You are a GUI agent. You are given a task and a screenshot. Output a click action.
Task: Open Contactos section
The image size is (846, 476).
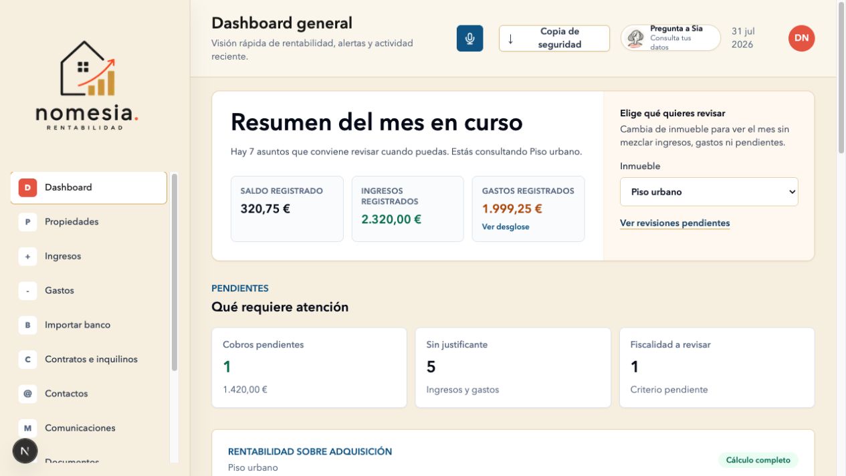coord(88,394)
